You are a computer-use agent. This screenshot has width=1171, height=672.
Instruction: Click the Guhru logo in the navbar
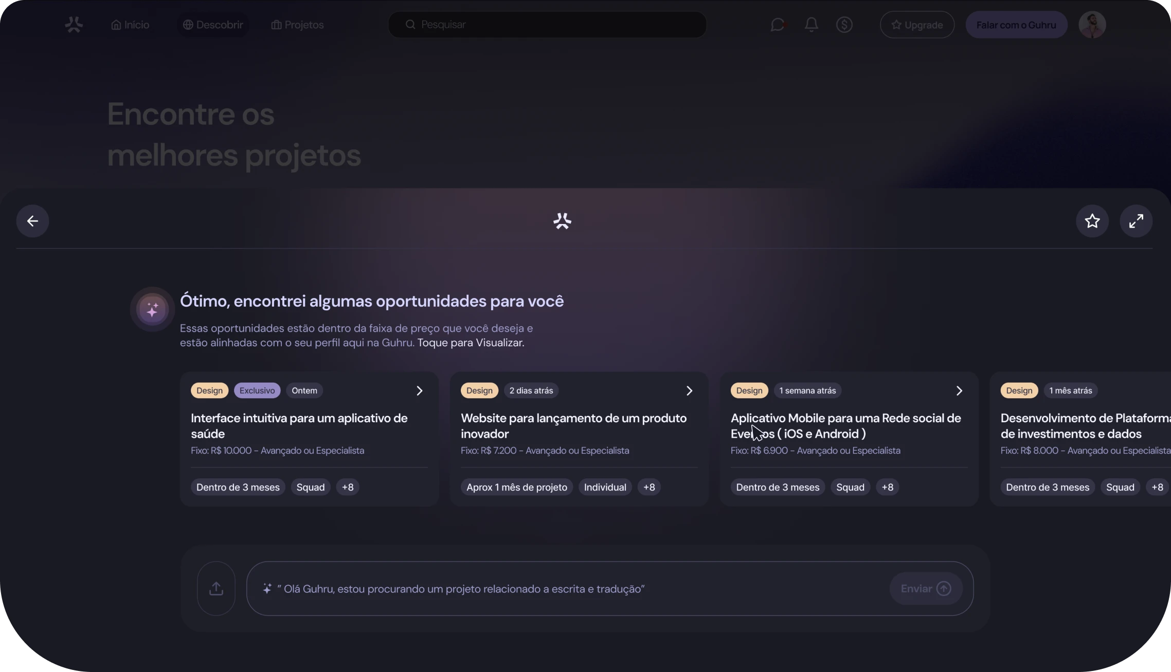click(74, 25)
